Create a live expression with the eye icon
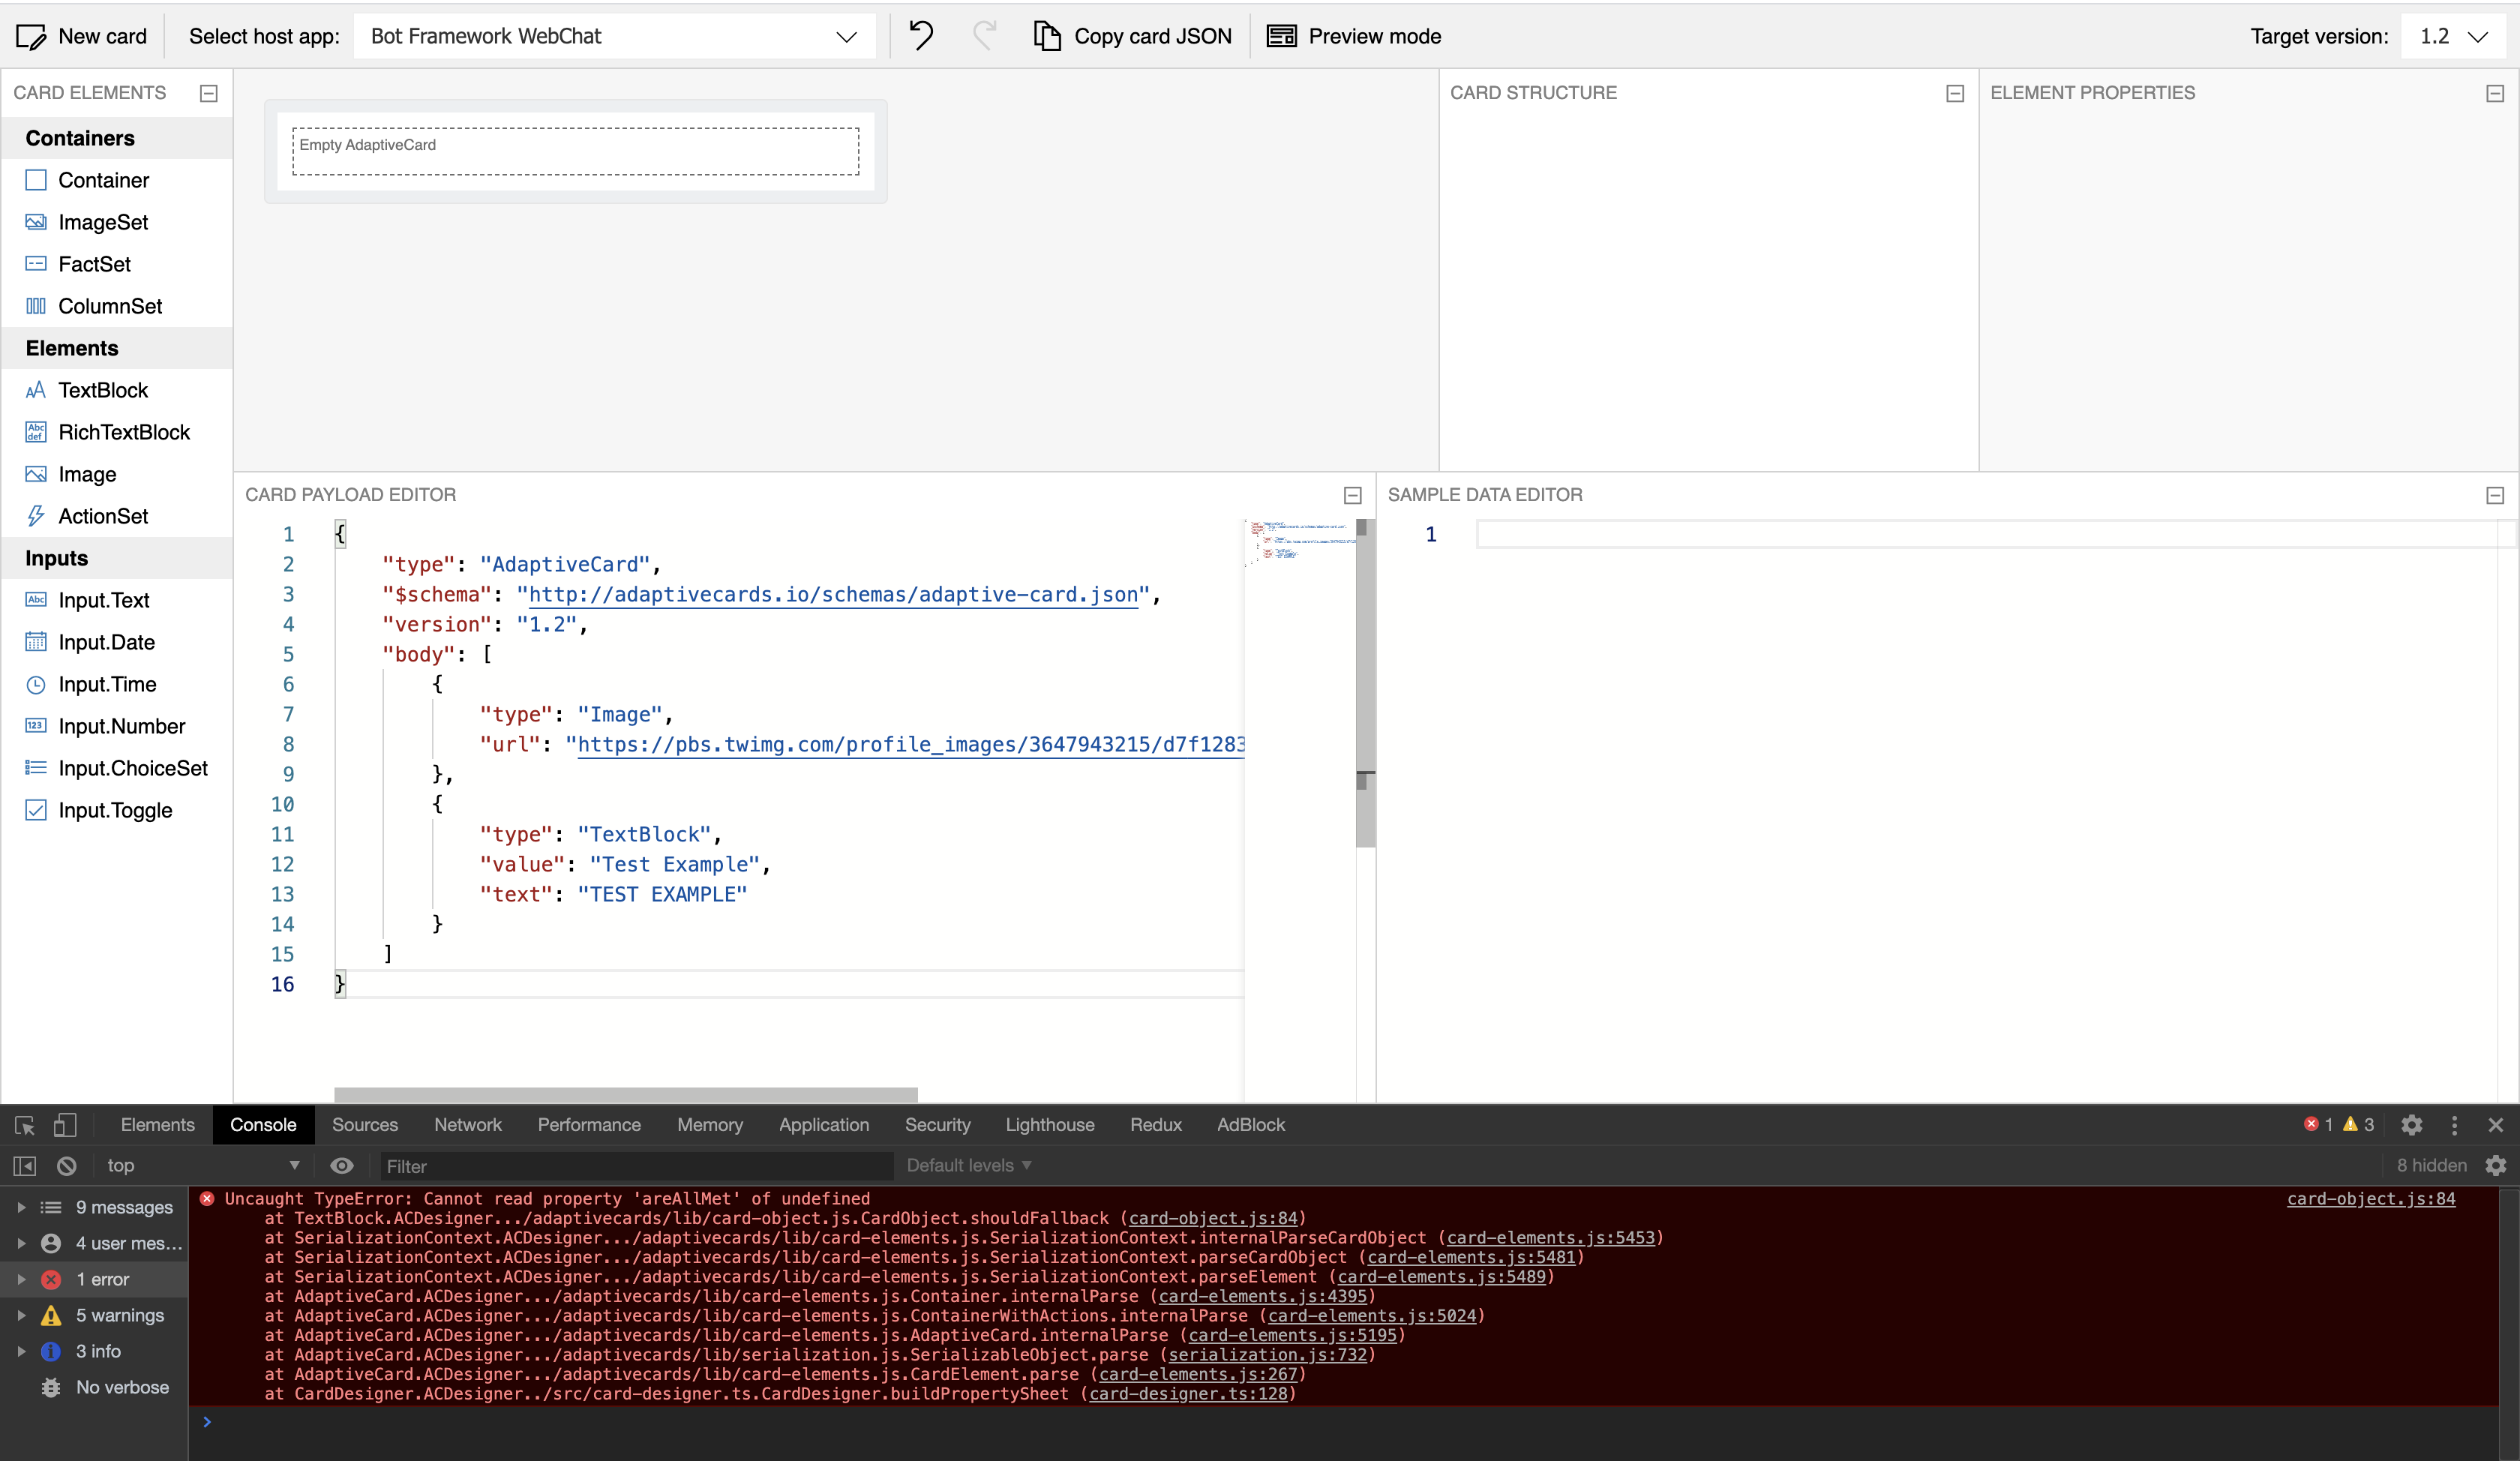2520x1461 pixels. click(x=342, y=1165)
